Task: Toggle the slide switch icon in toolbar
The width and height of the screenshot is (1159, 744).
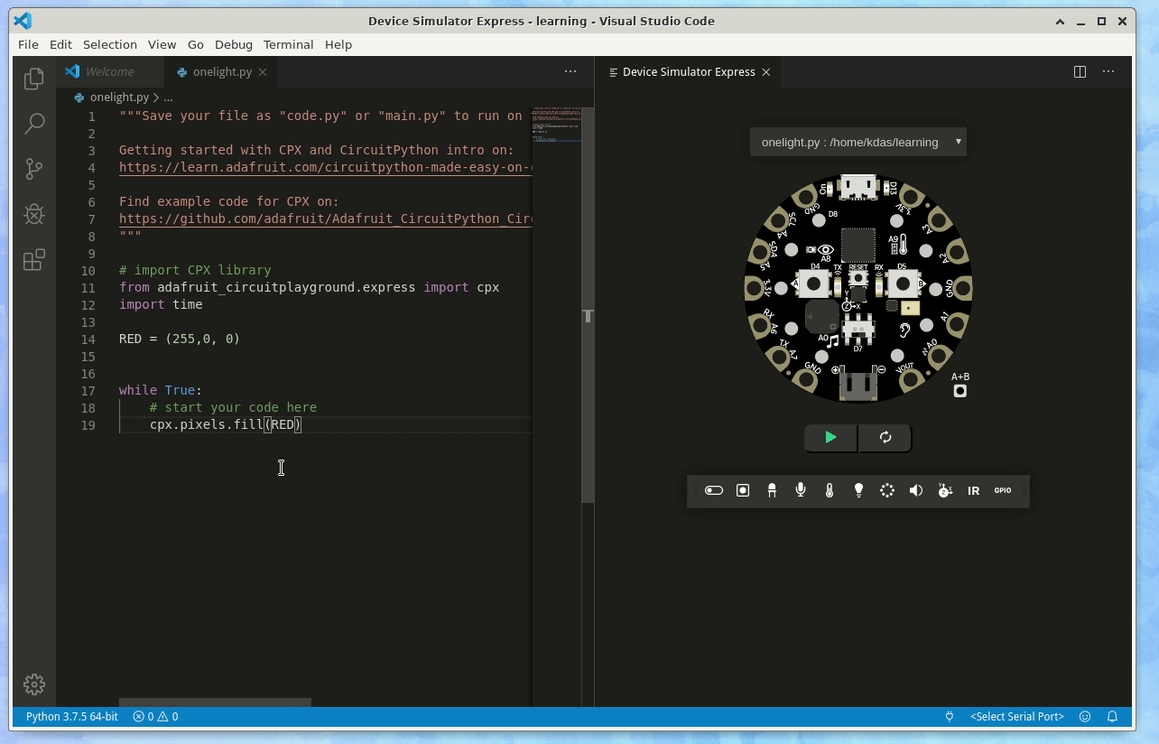Action: [x=714, y=490]
